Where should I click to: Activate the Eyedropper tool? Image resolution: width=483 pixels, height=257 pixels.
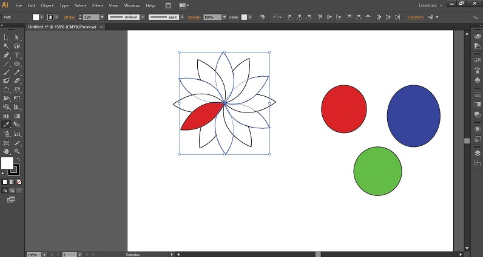coord(6,125)
